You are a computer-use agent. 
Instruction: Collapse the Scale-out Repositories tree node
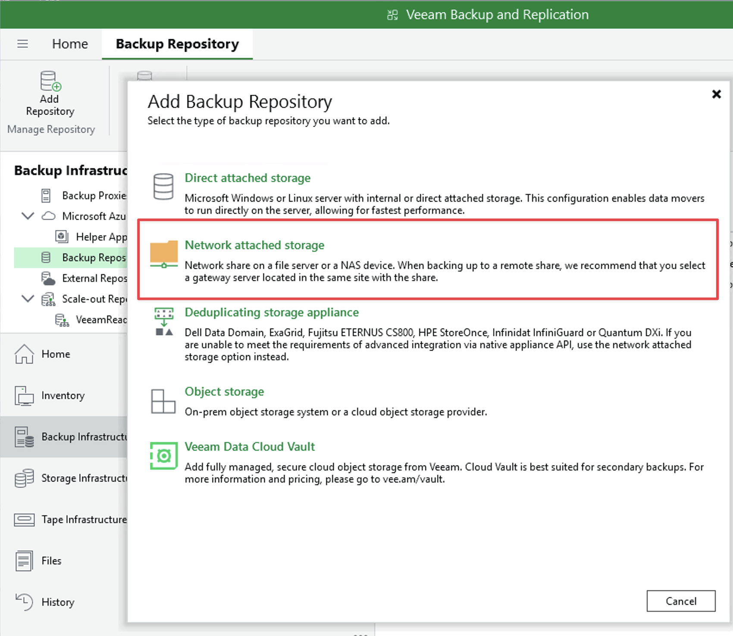tap(28, 299)
